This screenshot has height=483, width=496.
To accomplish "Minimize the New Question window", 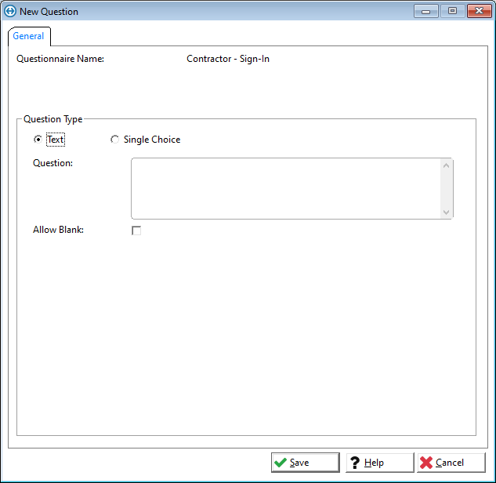I will click(x=425, y=12).
